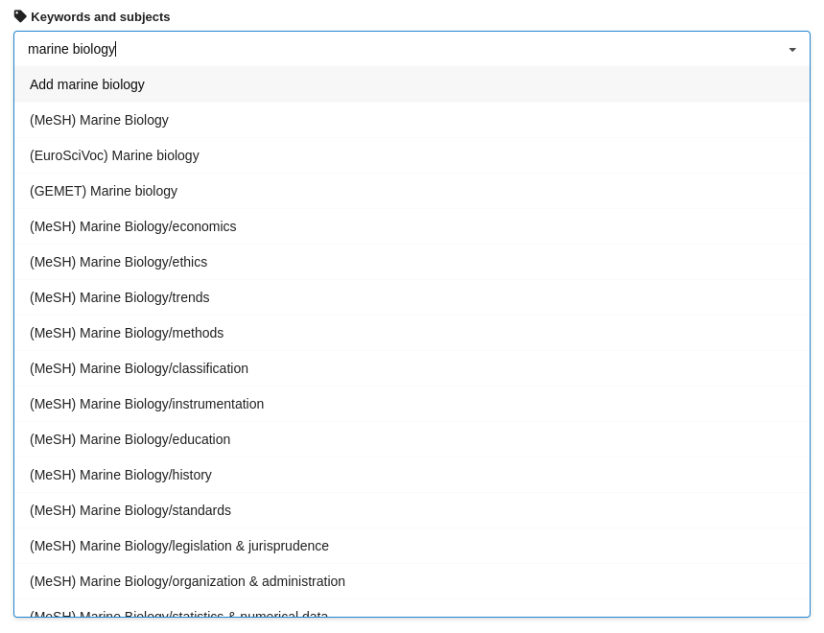Image resolution: width=824 pixels, height=633 pixels.
Task: Choose 'Marine Biology/legislation & jurisprudence'
Action: point(412,546)
